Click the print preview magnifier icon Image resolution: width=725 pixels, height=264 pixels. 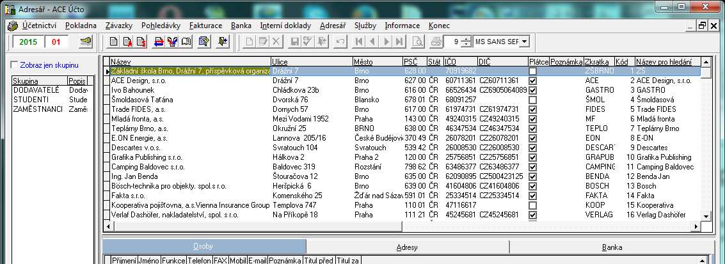coord(417,42)
